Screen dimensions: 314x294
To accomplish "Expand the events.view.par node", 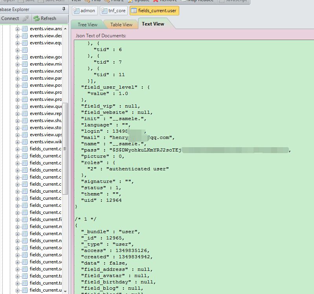I will click(17, 79).
